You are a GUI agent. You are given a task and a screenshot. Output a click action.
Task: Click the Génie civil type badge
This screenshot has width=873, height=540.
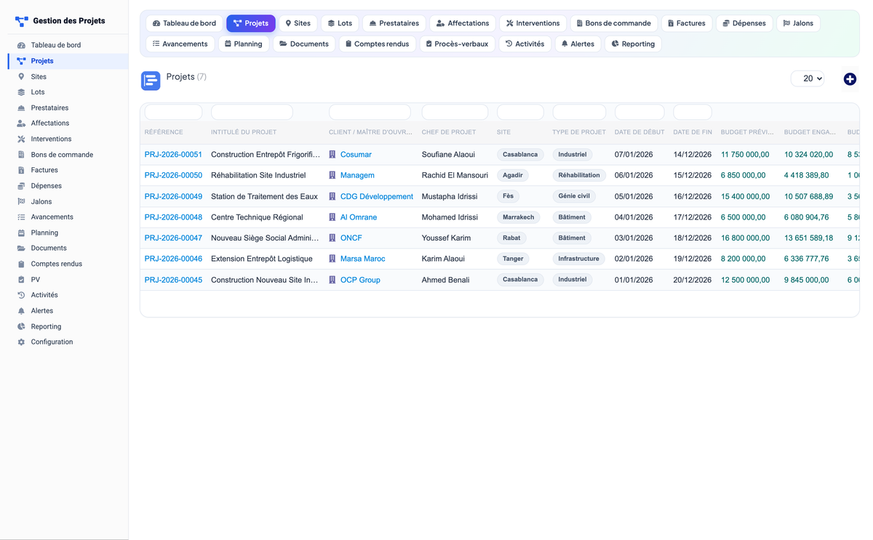click(x=574, y=196)
